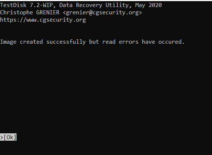
Task: Open the https://www.cgsecurity.org URL
Action: pyautogui.click(x=43, y=20)
